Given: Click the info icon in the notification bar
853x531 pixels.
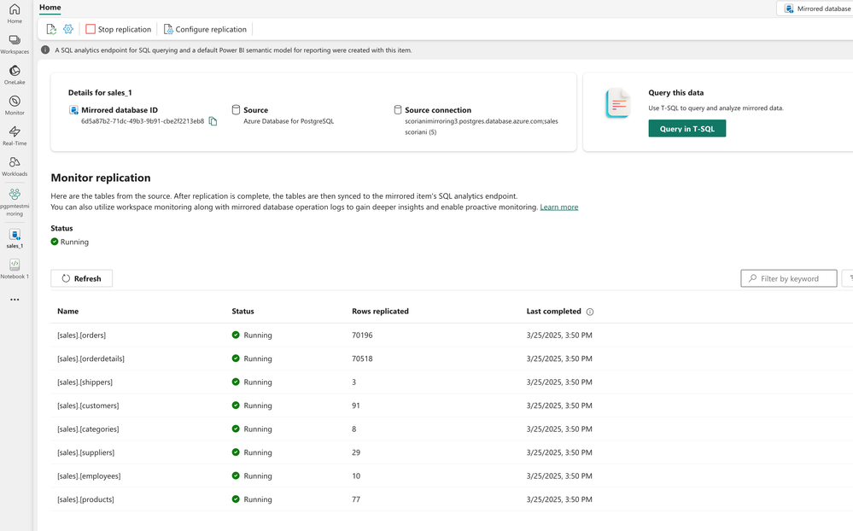Looking at the screenshot, I should pyautogui.click(x=45, y=50).
